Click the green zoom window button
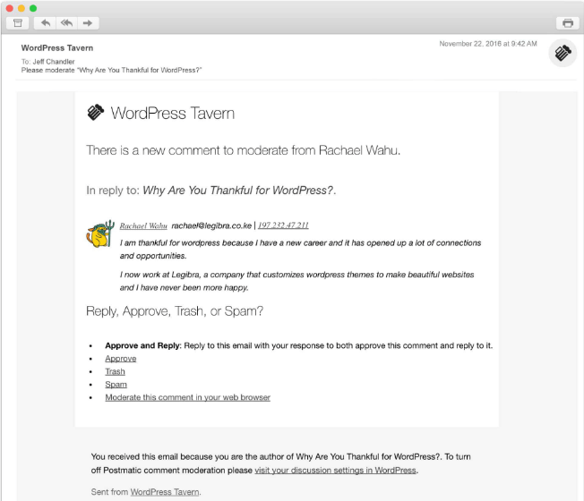 pyautogui.click(x=33, y=8)
